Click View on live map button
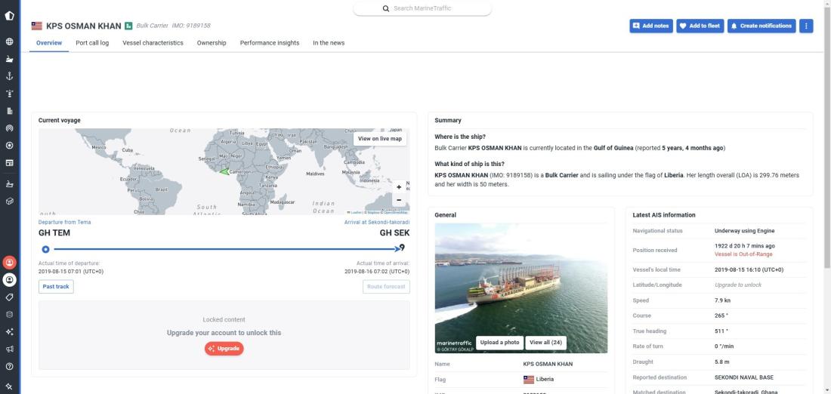831x394 pixels. [x=380, y=139]
